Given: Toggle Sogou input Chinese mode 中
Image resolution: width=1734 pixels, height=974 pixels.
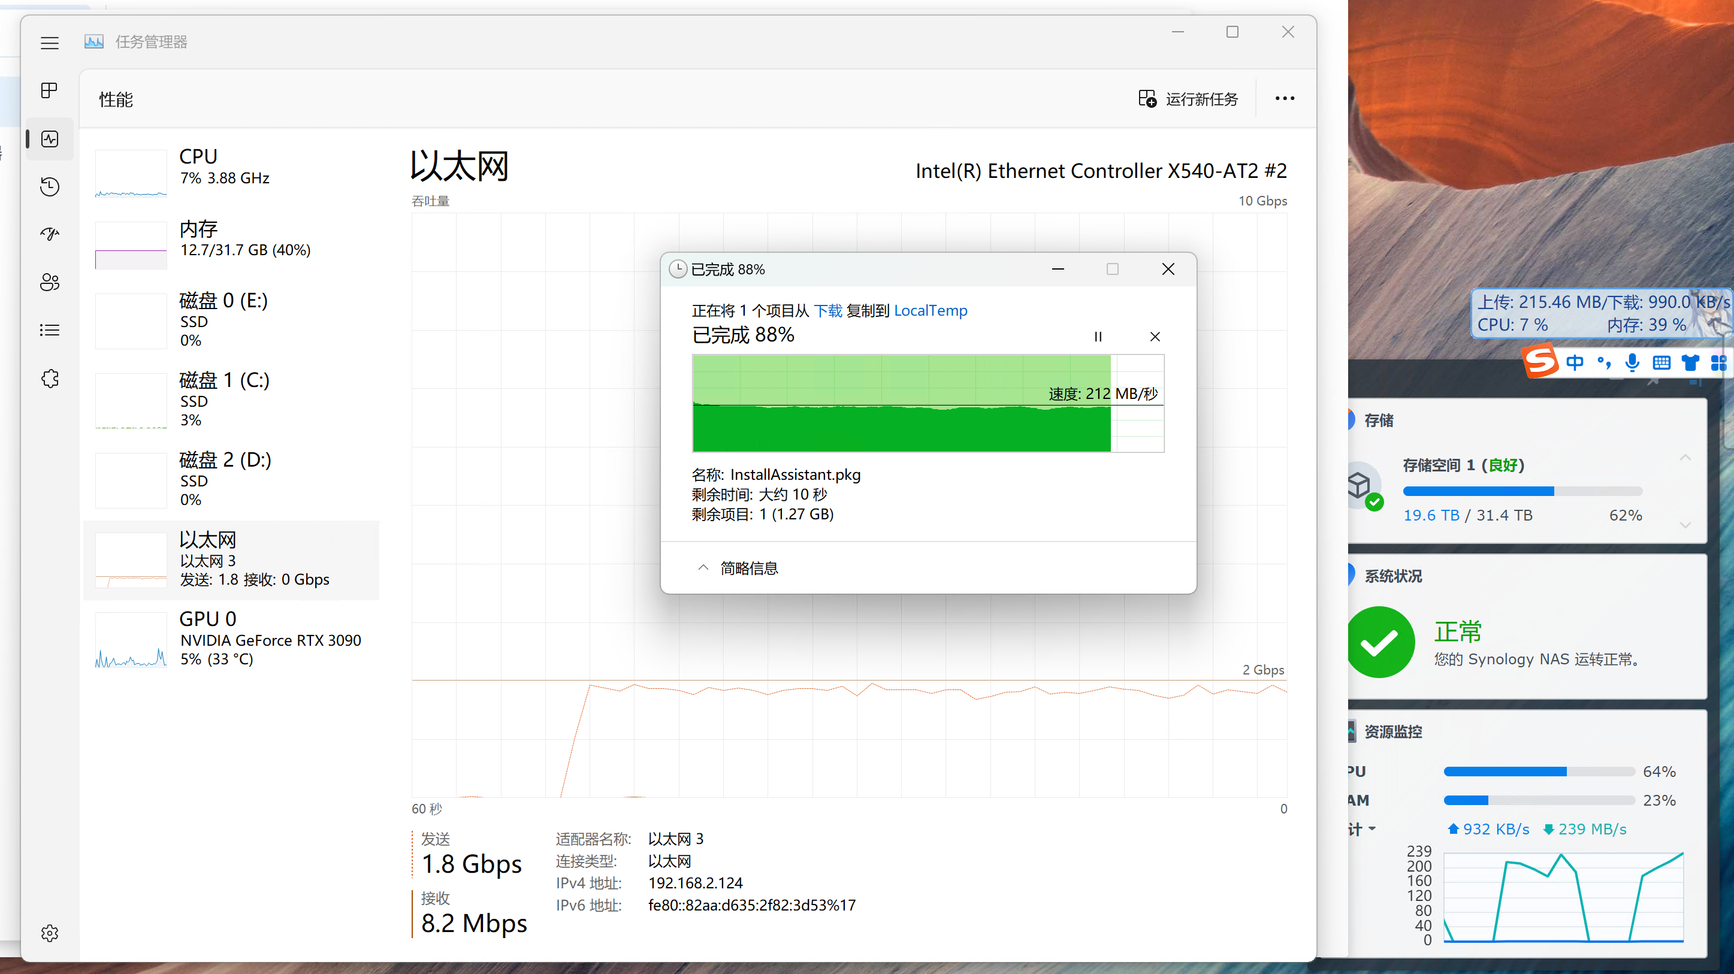Looking at the screenshot, I should coord(1575,363).
